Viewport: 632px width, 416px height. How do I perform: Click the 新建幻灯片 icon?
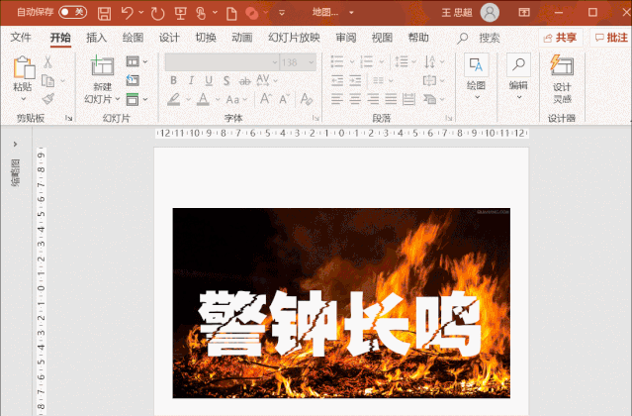point(103,65)
